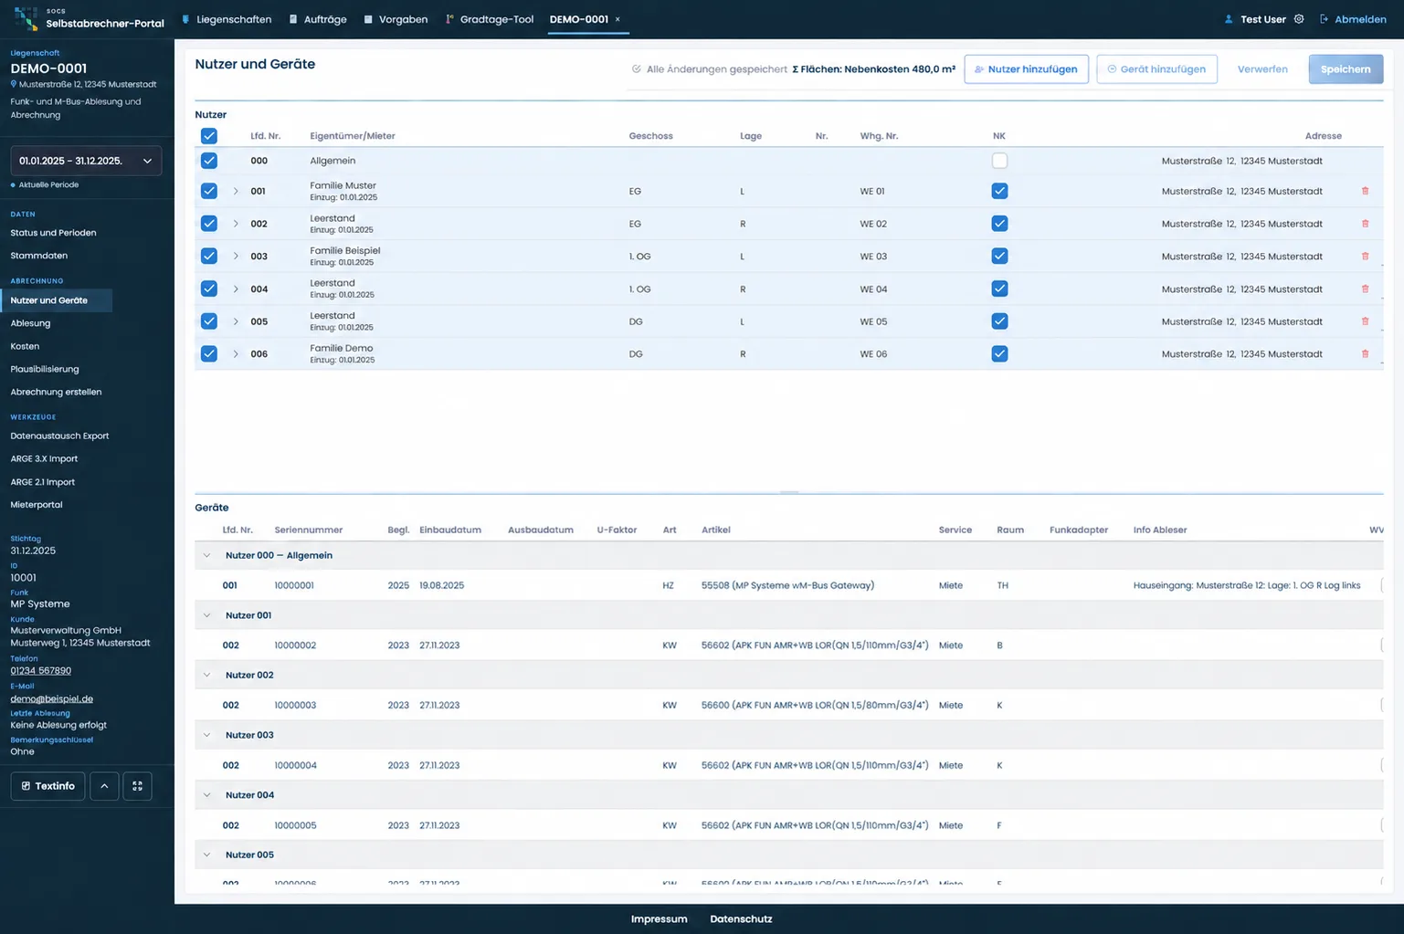Remove user 004 with trash icon
This screenshot has height=934, width=1404.
[1365, 289]
